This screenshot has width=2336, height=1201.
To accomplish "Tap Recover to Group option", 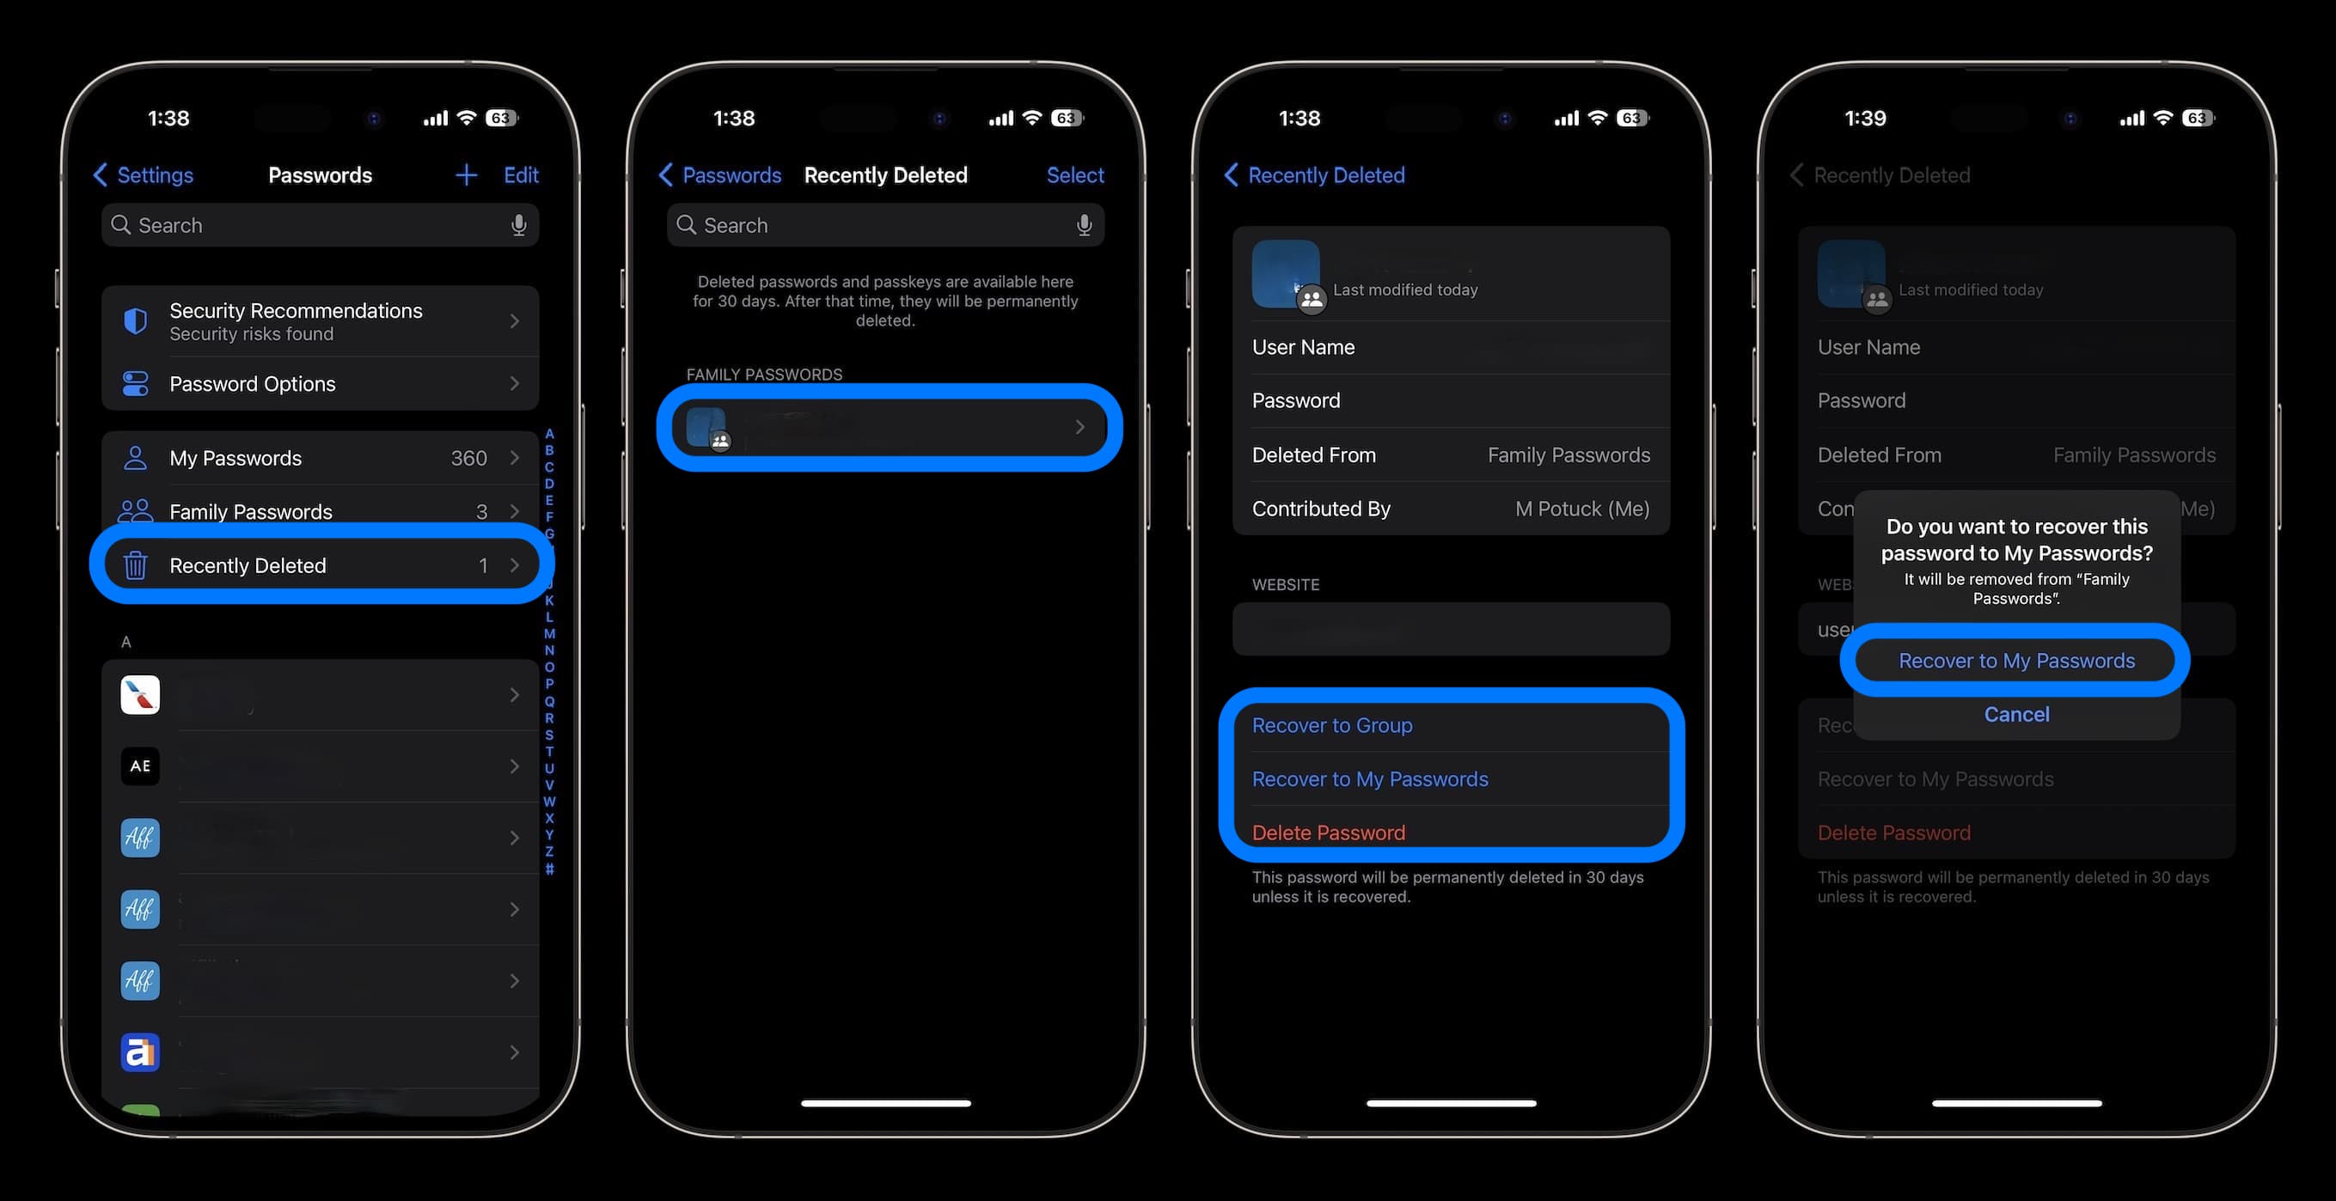I will [x=1331, y=723].
